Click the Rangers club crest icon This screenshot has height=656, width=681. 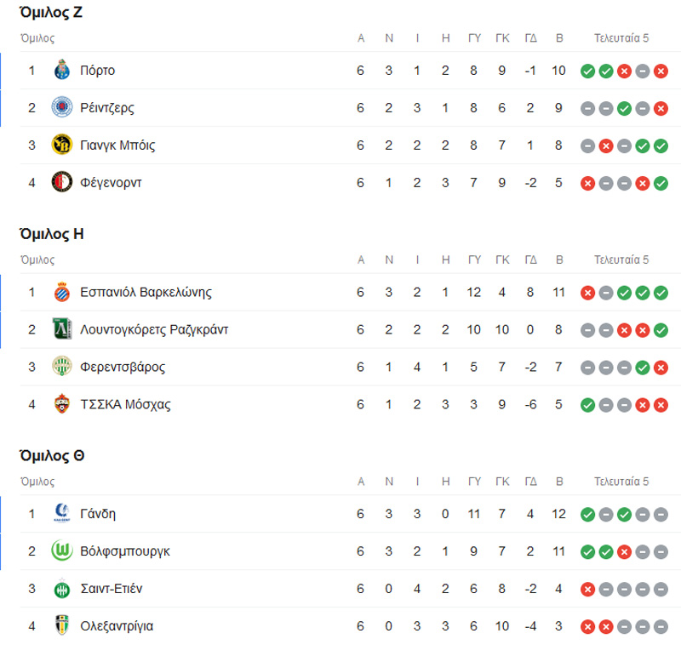coord(61,108)
